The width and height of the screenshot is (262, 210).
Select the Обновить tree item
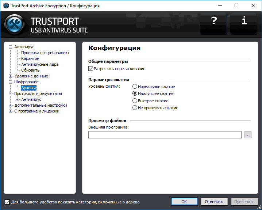point(30,70)
